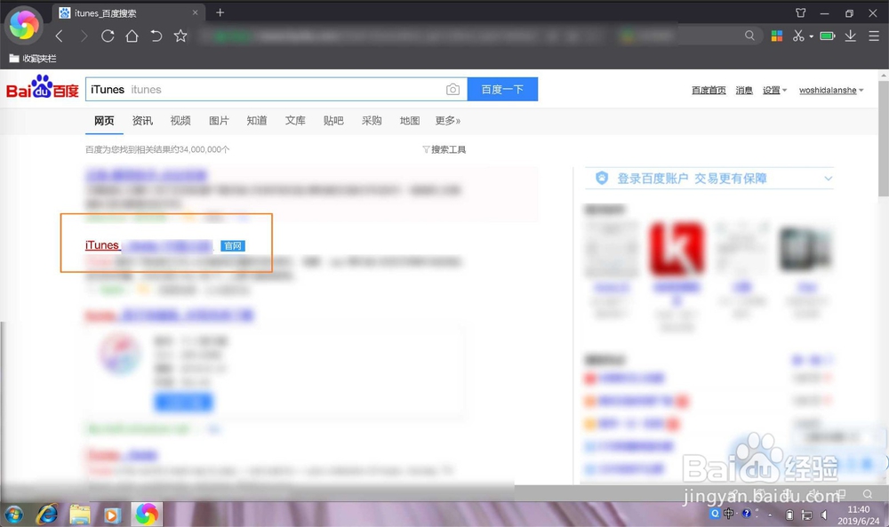
Task: Open a new tab with plus button
Action: 220,12
